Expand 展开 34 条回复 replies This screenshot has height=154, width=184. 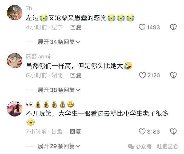[59, 42]
